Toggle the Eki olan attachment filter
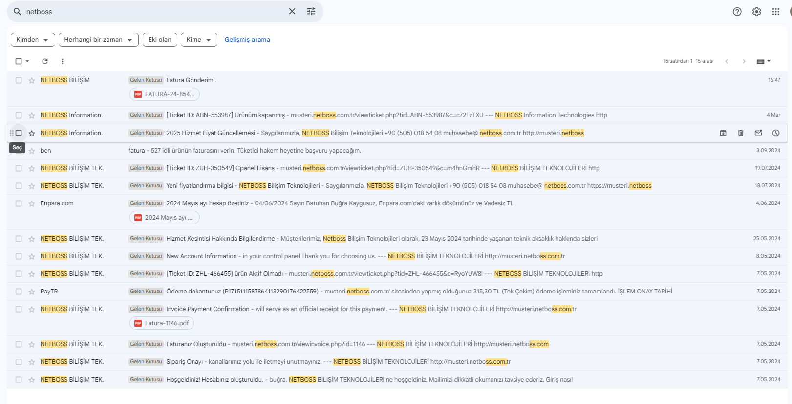Image resolution: width=792 pixels, height=404 pixels. click(x=160, y=40)
